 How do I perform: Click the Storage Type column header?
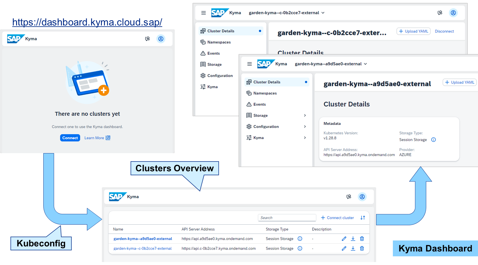click(277, 229)
